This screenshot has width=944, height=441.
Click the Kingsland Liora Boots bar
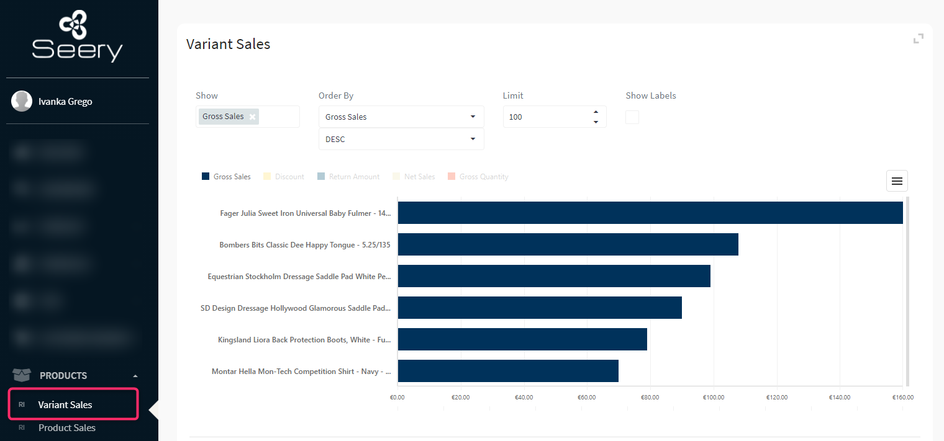(x=522, y=339)
